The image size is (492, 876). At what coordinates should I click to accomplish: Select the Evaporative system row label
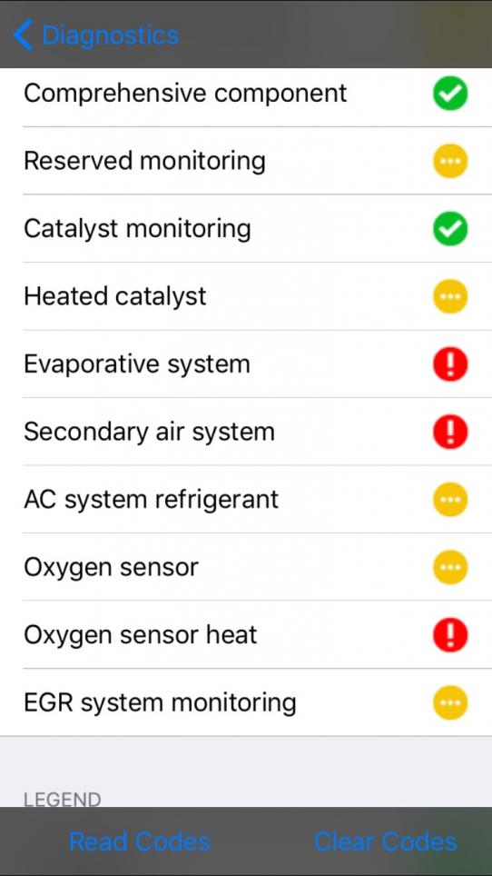click(x=137, y=364)
